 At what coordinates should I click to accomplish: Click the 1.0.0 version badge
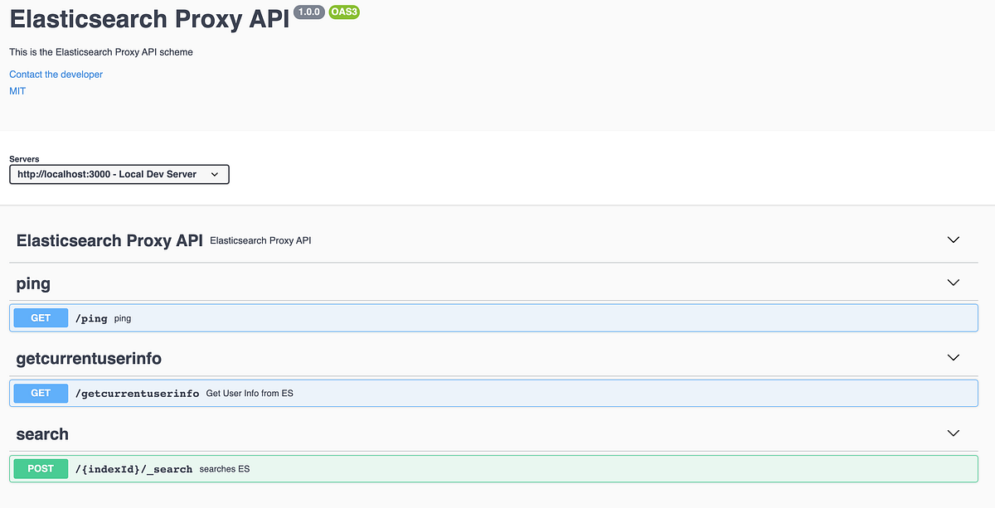pyautogui.click(x=308, y=12)
